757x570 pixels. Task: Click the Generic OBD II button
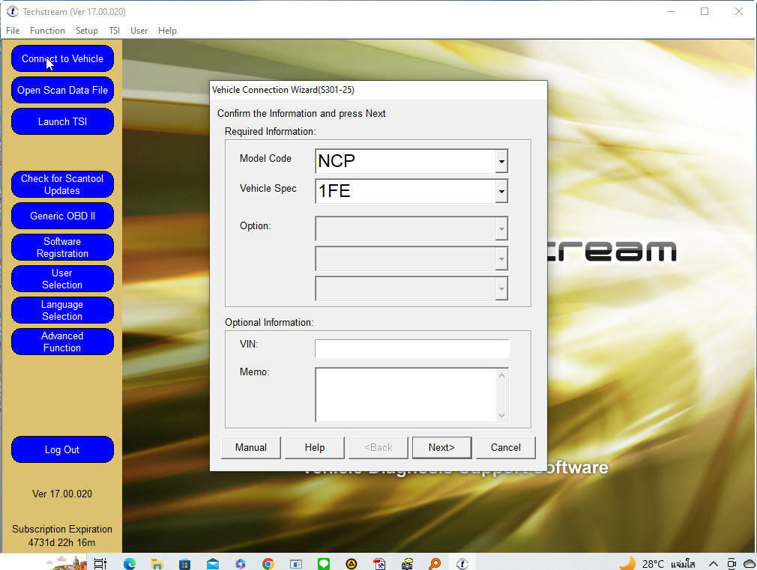click(x=62, y=216)
